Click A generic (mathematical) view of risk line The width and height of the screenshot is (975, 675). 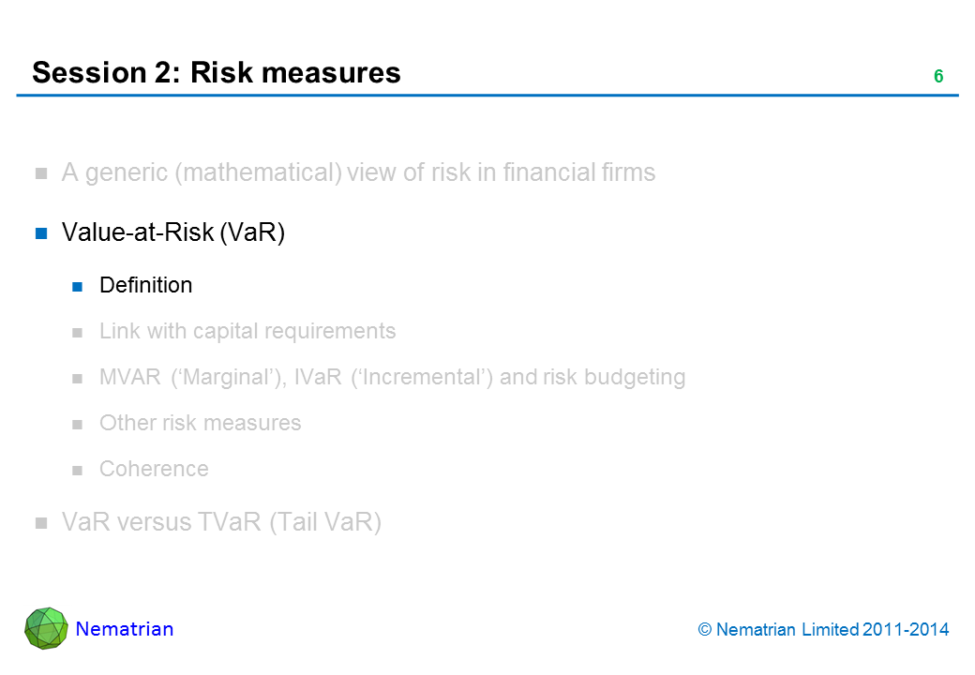click(x=358, y=172)
